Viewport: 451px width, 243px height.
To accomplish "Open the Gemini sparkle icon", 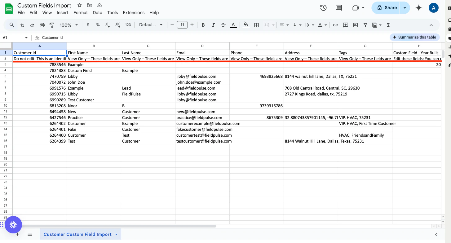I will pos(419,8).
